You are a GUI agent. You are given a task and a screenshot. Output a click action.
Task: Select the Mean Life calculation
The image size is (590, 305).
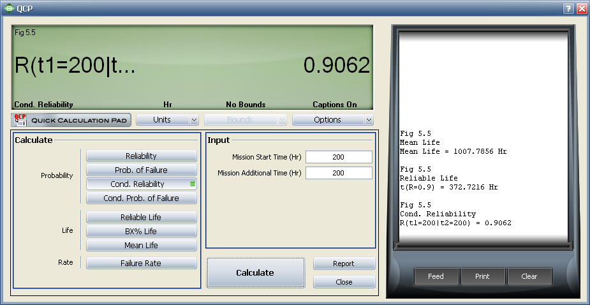click(142, 245)
